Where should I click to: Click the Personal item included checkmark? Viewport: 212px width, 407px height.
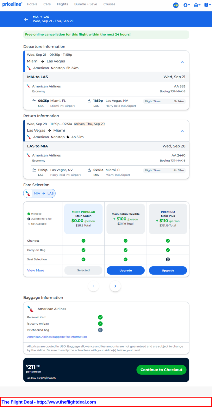100,317
